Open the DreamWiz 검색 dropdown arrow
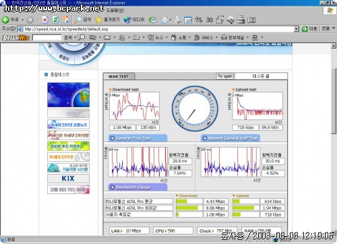The width and height of the screenshot is (337, 244). pos(75,37)
